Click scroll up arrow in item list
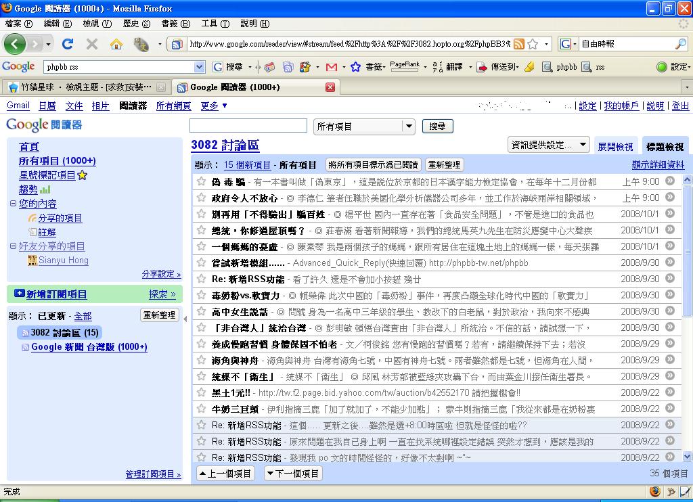 coord(687,180)
